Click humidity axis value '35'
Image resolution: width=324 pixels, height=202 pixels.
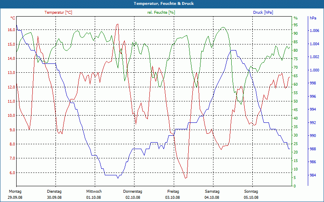point(296,127)
